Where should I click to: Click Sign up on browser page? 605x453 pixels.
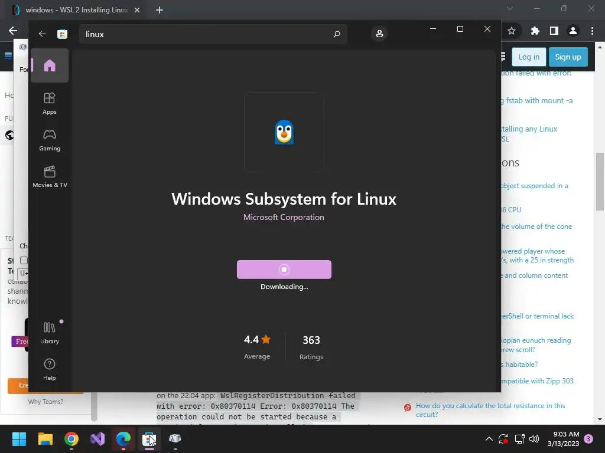(568, 57)
